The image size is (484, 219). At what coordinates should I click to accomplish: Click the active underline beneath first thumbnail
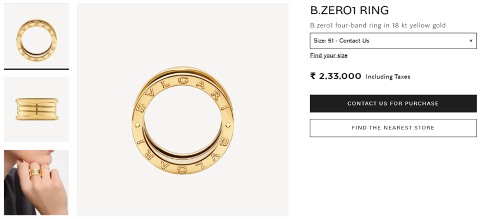36,69
